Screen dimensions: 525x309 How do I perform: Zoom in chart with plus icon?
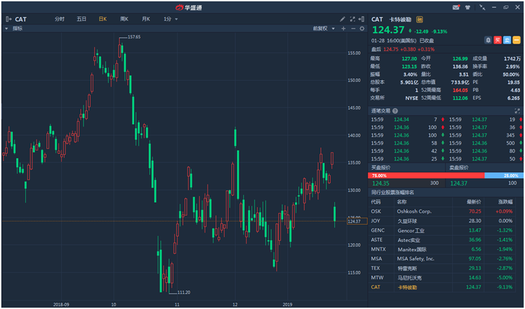343,29
